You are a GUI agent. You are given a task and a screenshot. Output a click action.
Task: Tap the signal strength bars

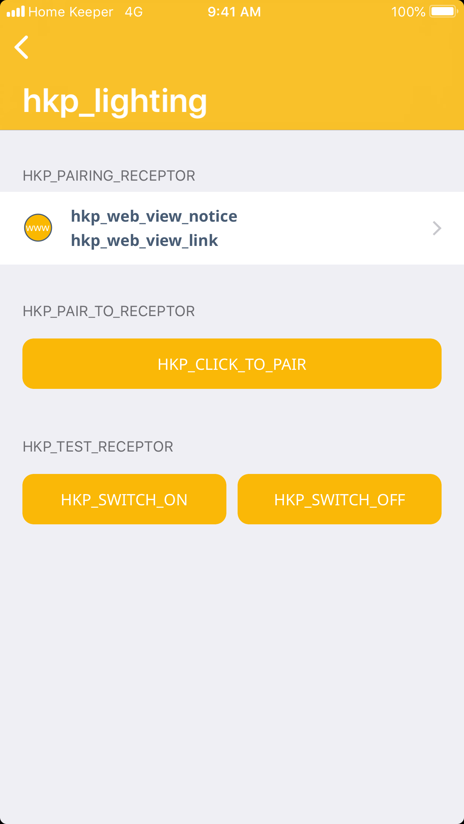(x=16, y=12)
